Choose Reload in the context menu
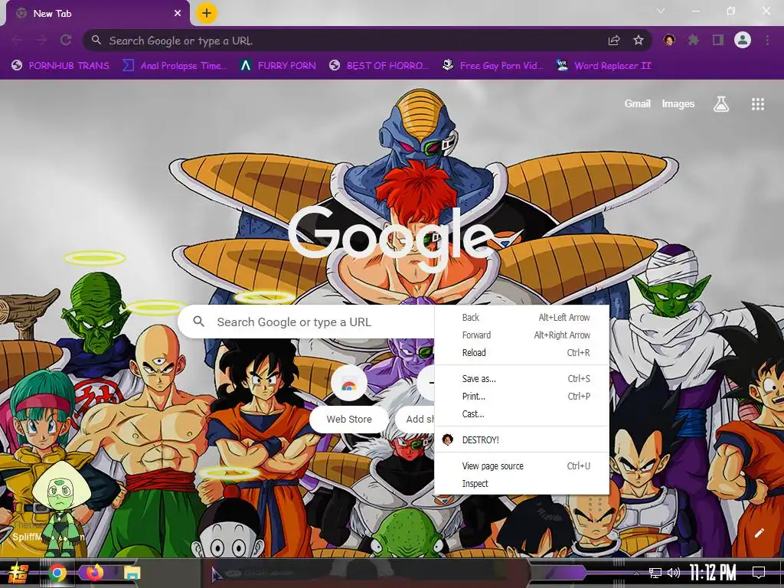The height and width of the screenshot is (588, 784). click(522, 352)
